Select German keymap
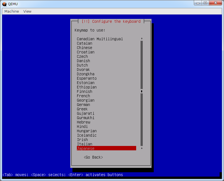The width and height of the screenshot is (224, 181). point(107,105)
